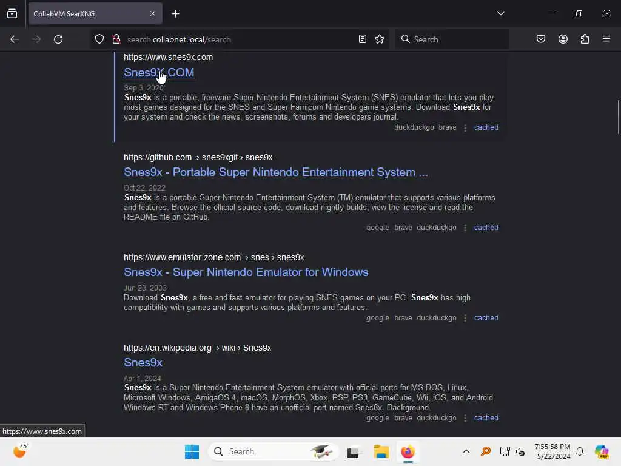This screenshot has width=621, height=466.
Task: Click the orange key tray icon
Action: tap(486, 451)
